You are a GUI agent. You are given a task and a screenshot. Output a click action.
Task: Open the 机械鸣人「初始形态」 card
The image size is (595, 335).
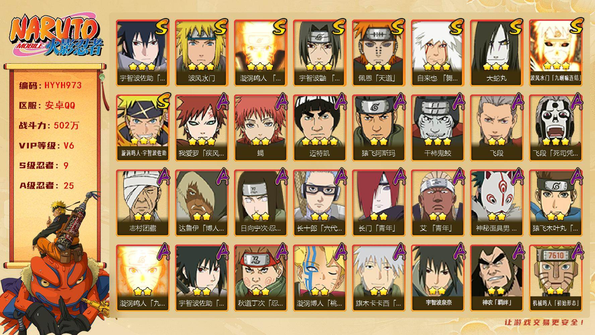pos(555,278)
